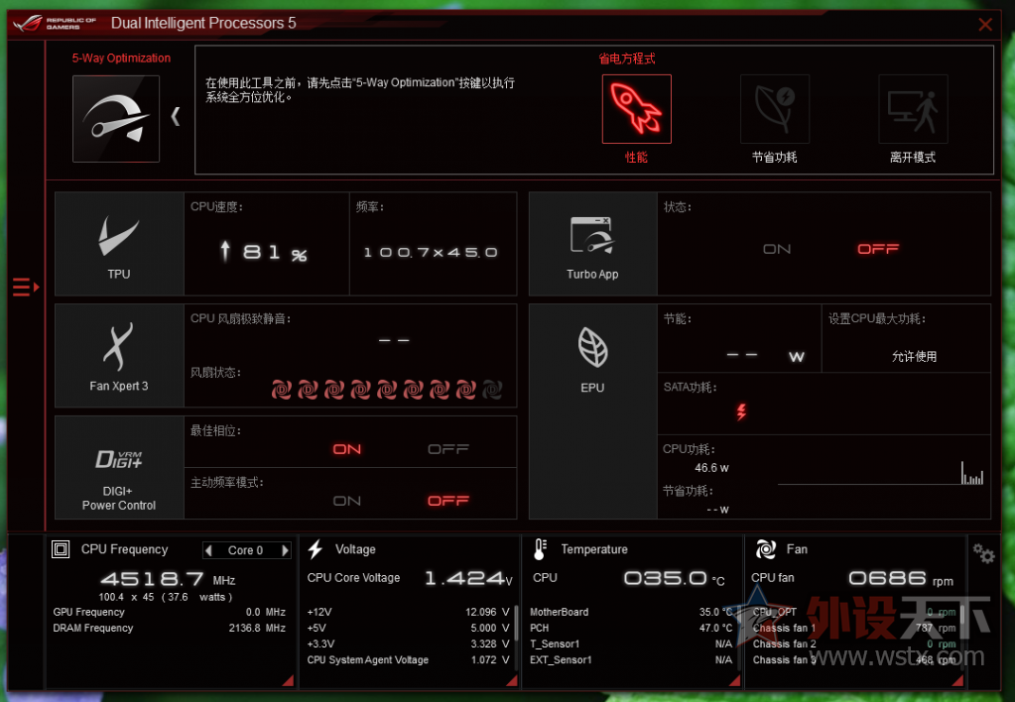Click the +5V voltage row
This screenshot has height=702, width=1015.
click(x=409, y=629)
